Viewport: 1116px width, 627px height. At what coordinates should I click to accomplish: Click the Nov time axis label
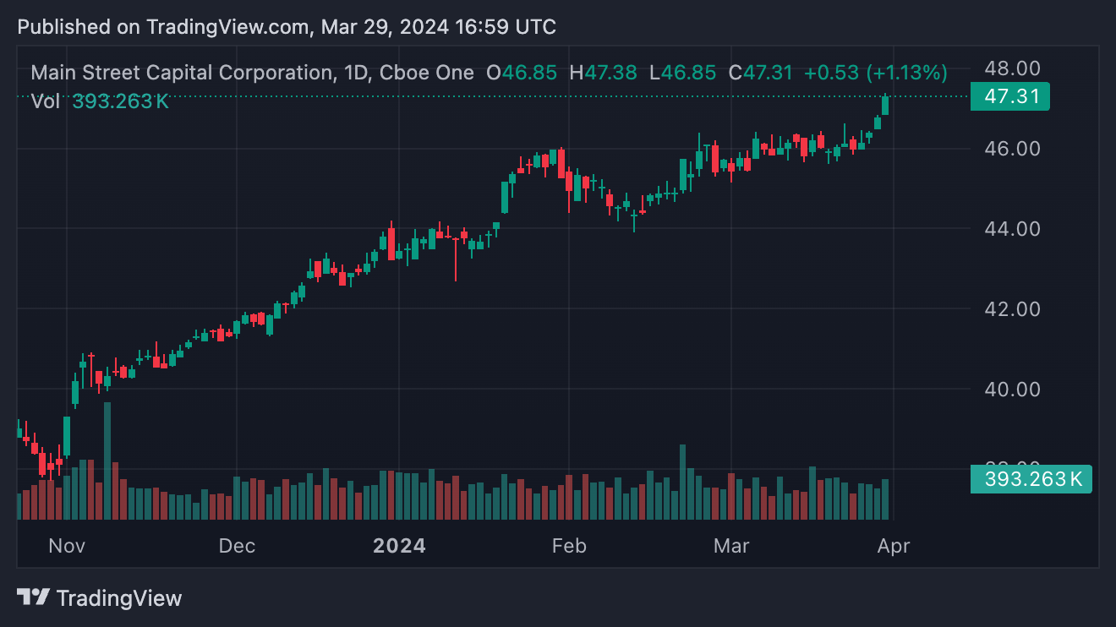click(x=67, y=546)
